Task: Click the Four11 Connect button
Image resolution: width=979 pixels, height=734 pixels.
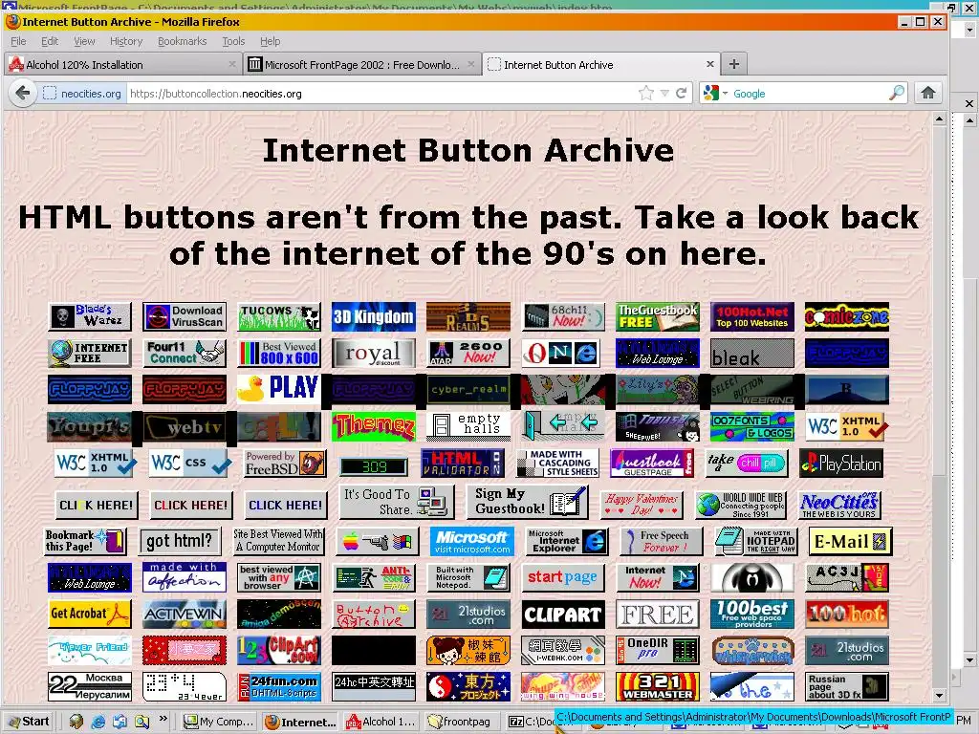Action: [x=185, y=353]
